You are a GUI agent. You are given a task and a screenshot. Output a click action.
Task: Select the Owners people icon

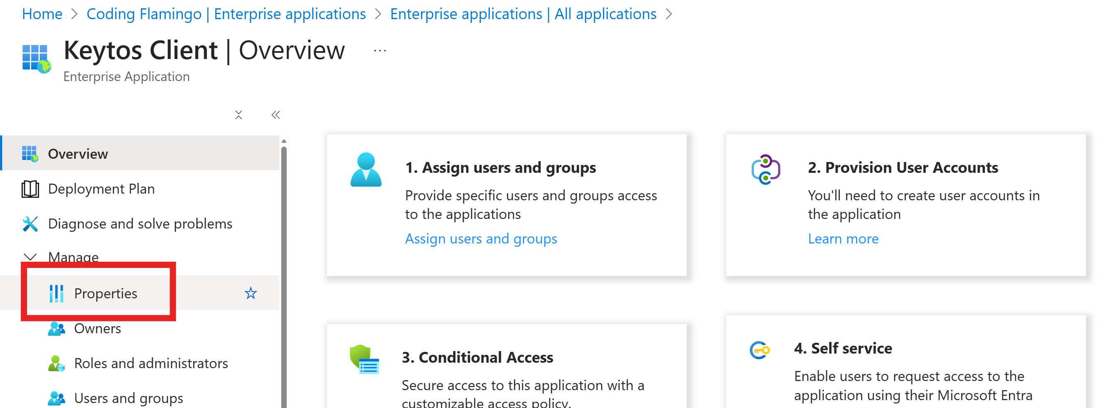(x=57, y=328)
